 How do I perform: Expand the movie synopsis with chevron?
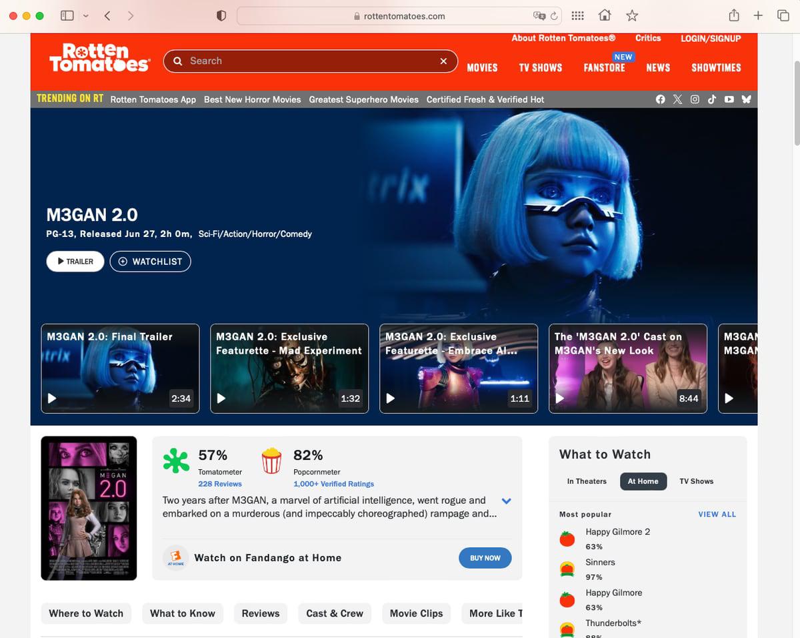click(x=506, y=501)
